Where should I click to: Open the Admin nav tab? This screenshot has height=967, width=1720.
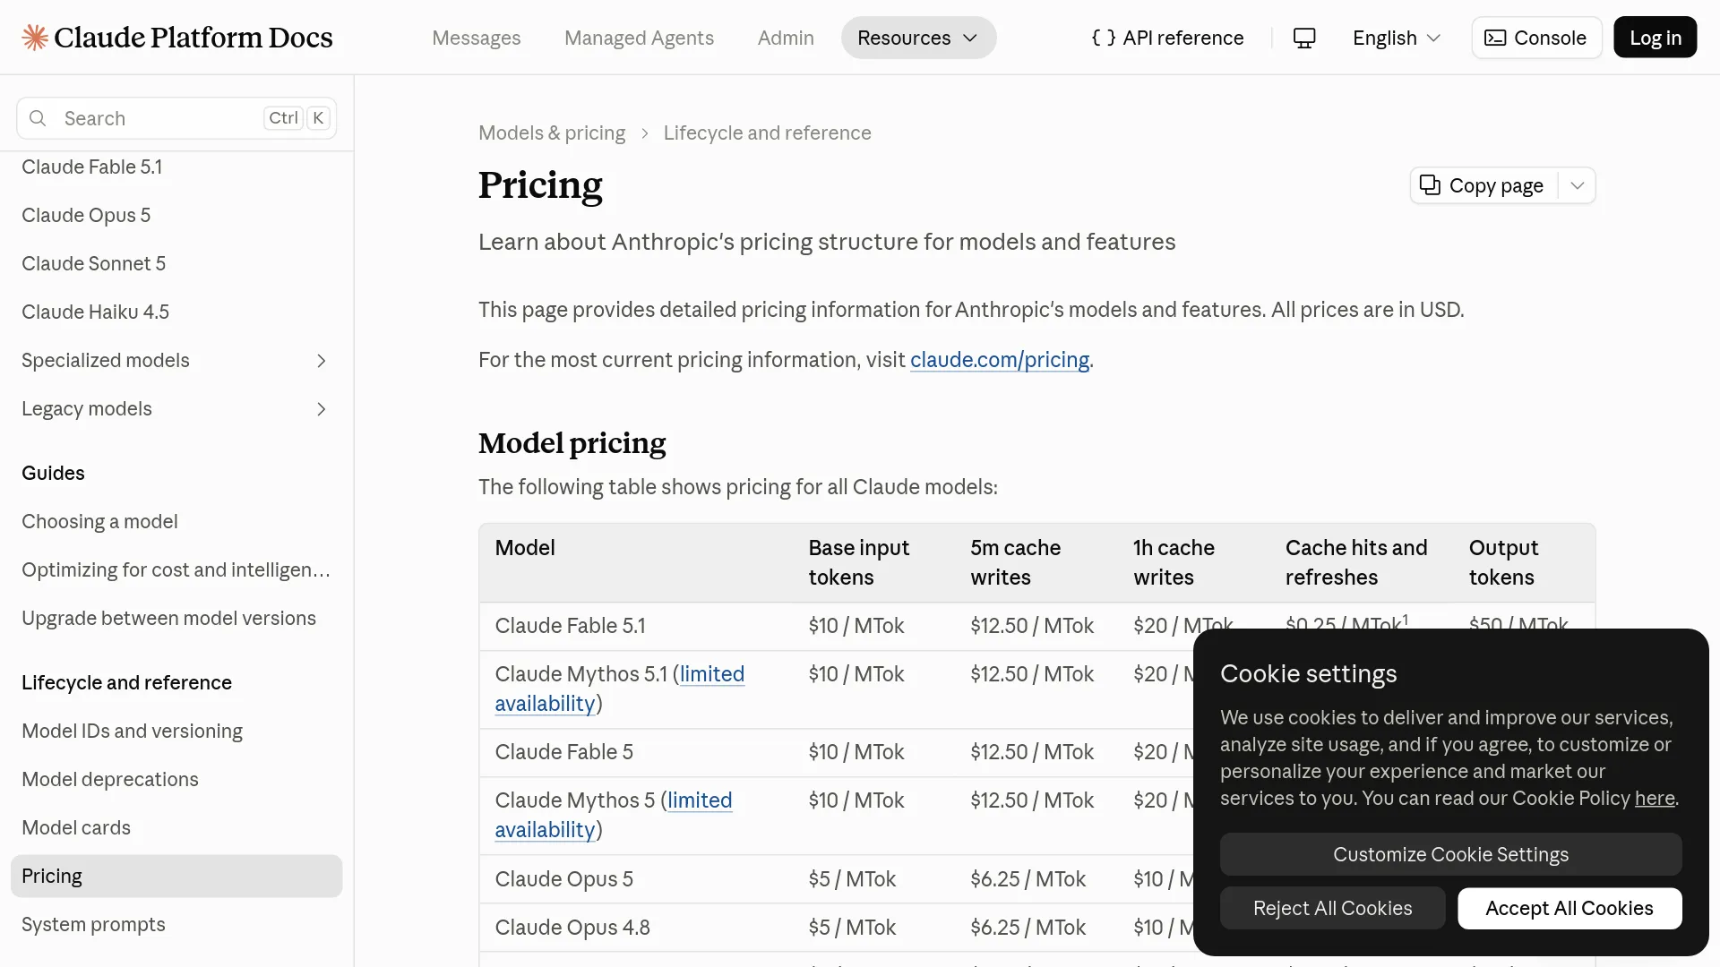786,38
